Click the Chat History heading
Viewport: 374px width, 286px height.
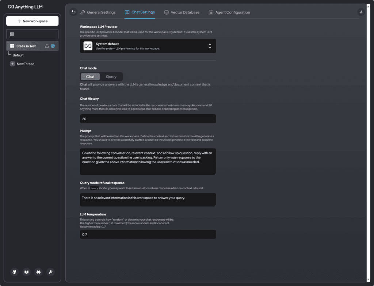tap(89, 99)
